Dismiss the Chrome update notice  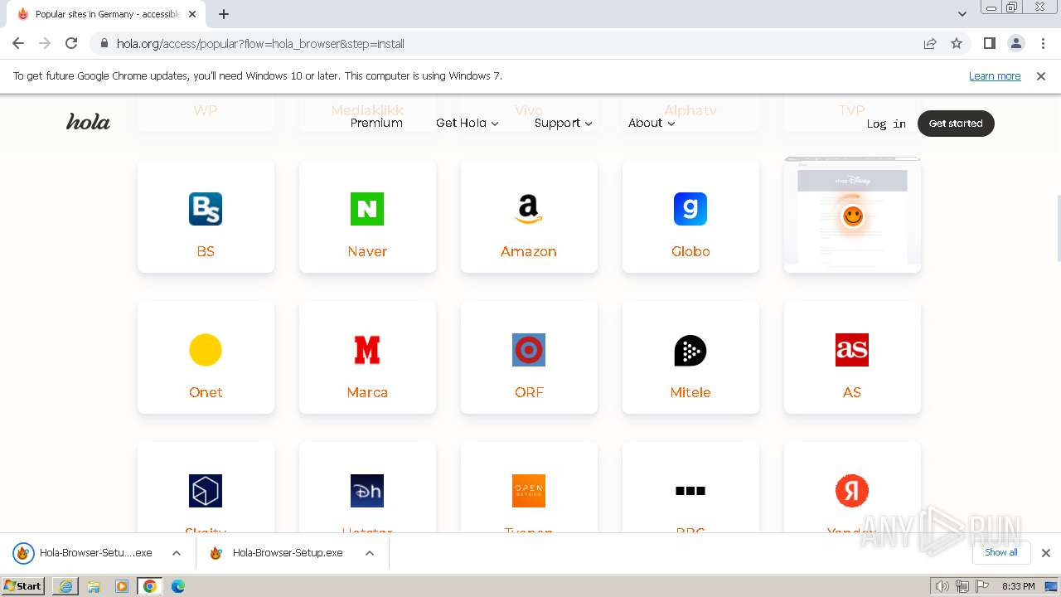[1041, 75]
